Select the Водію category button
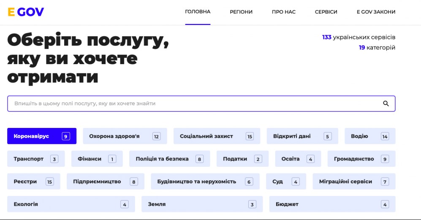 (370, 136)
